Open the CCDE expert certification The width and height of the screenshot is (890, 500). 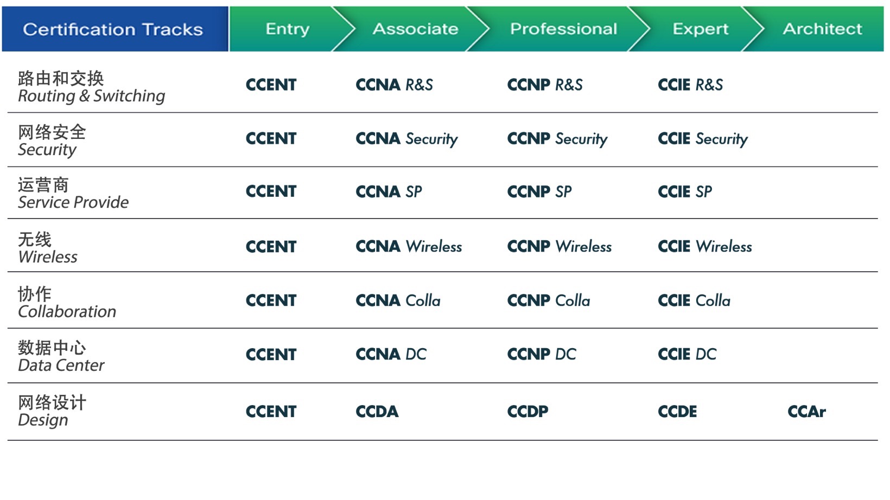click(x=677, y=412)
